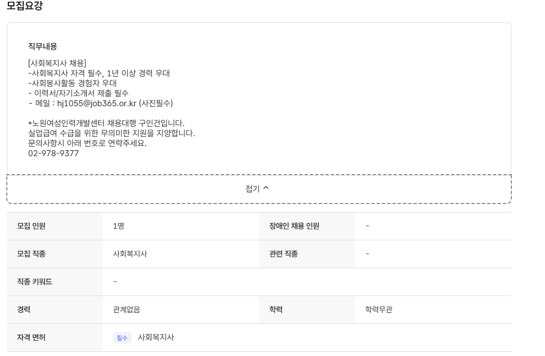Select 사회복지사 in the 모집 직종 row
This screenshot has height=356, width=545.
129,253
